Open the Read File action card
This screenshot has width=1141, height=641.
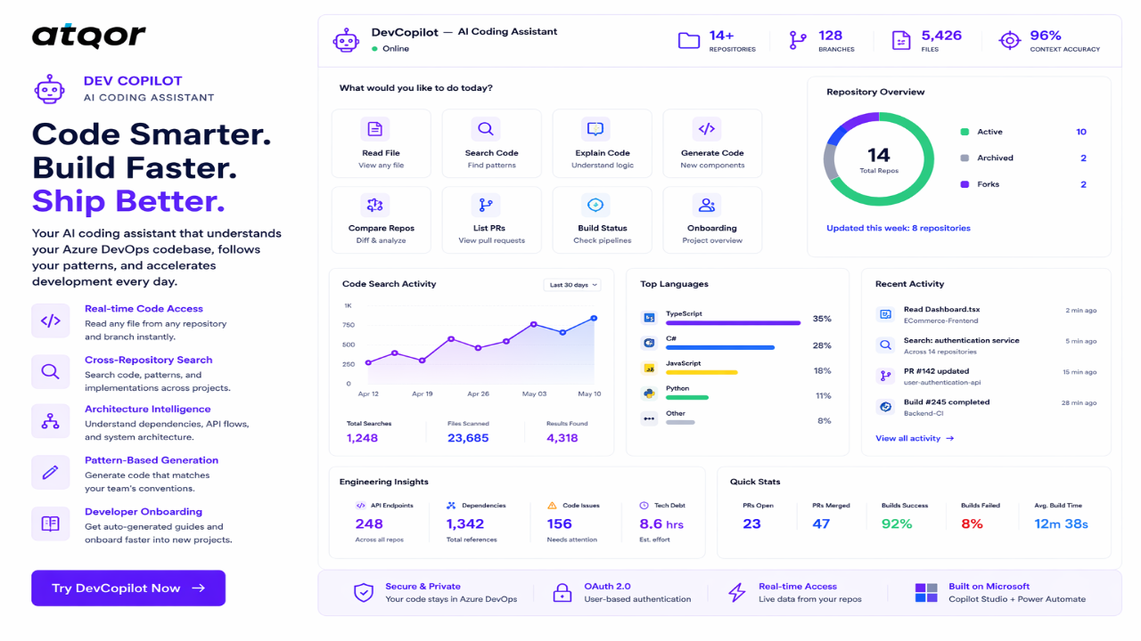381,143
